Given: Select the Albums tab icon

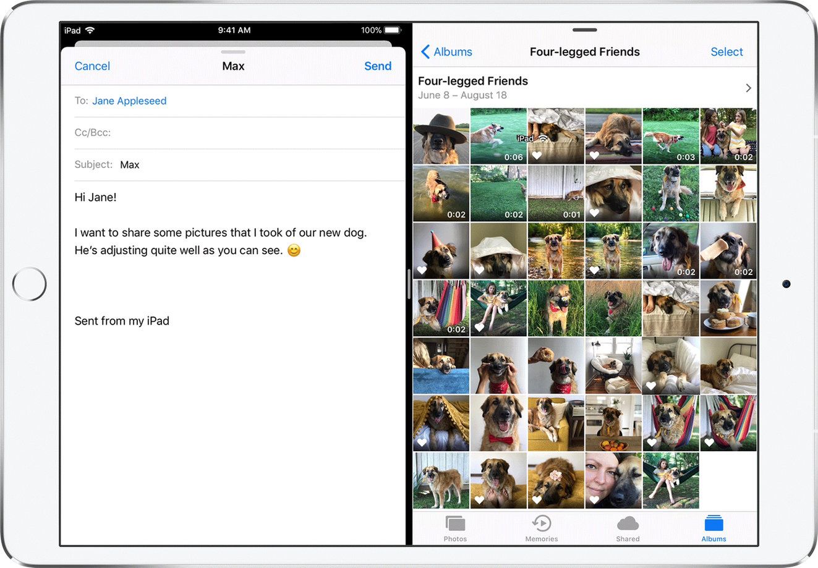Looking at the screenshot, I should coord(714,523).
